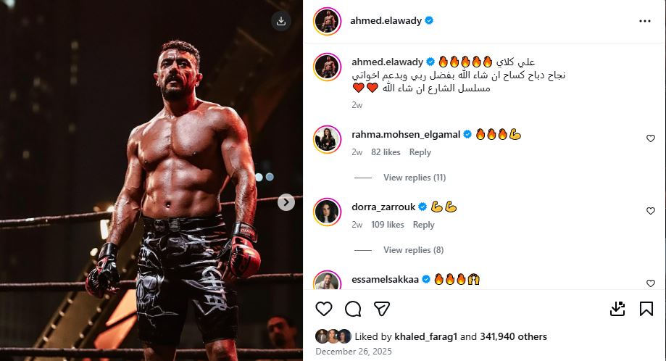Go to next photo in carousel
This screenshot has width=666, height=361.
pos(286,202)
